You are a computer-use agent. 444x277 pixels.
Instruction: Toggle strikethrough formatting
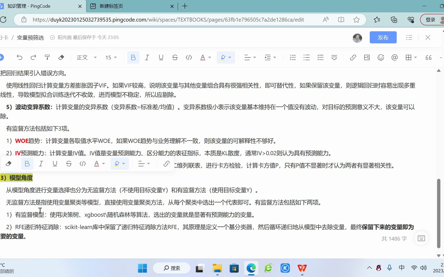click(175, 57)
